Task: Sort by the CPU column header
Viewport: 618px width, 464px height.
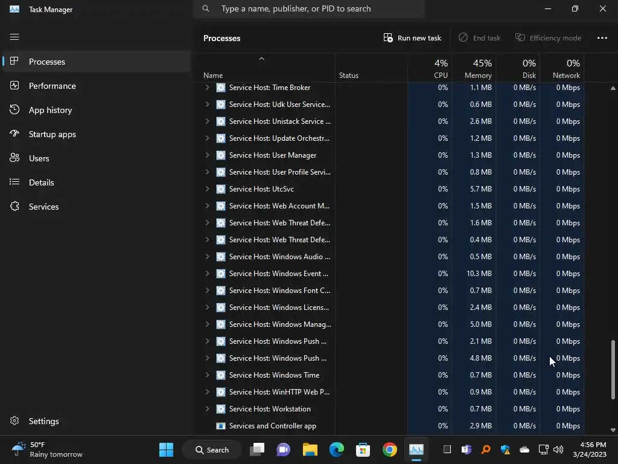Action: tap(430, 69)
